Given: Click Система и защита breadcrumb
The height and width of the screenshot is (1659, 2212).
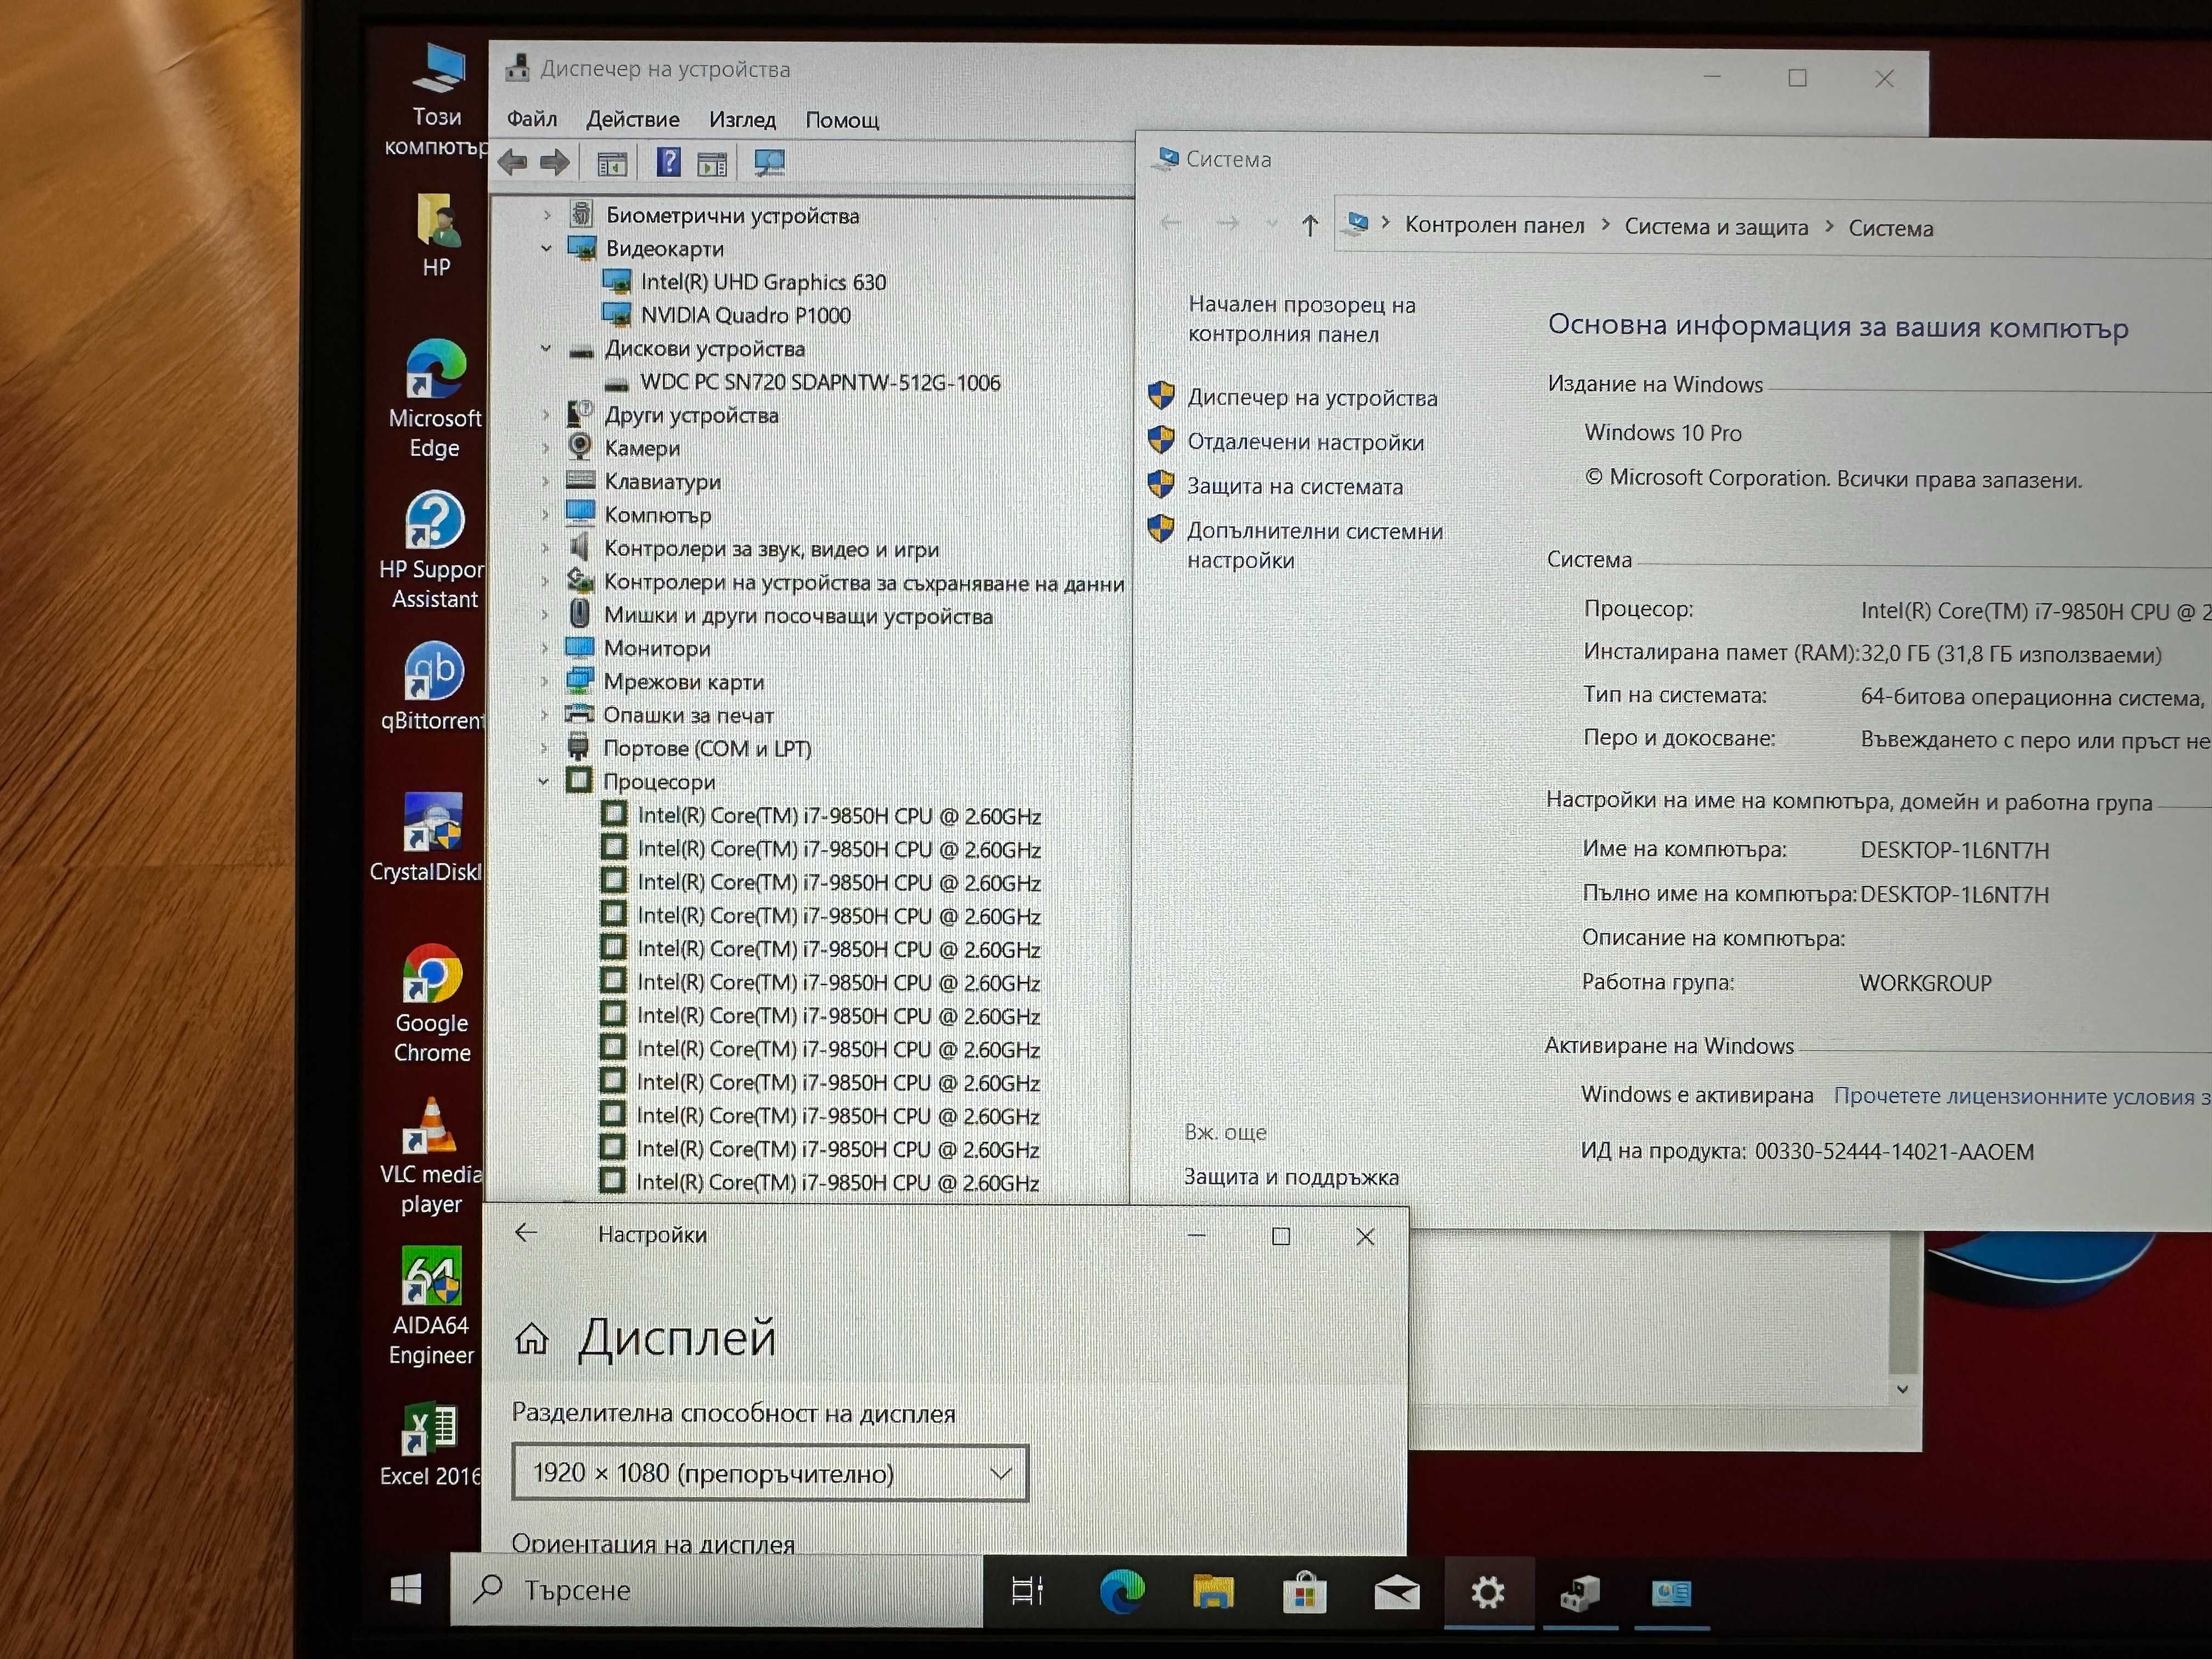Looking at the screenshot, I should coord(1716,227).
